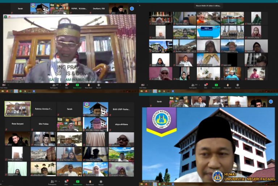This screenshot has width=278, height=186.
Task: Select Zoom icon in top-left taskbar
Action: (x=16, y=91)
